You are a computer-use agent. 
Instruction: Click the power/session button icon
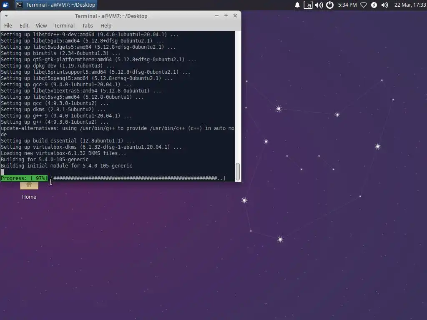(330, 5)
